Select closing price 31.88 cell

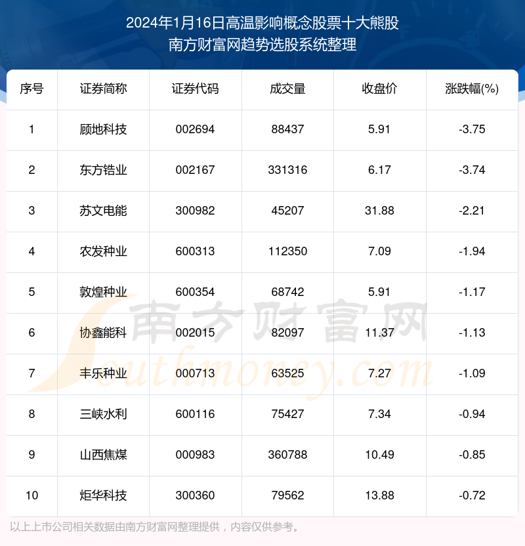(x=379, y=211)
